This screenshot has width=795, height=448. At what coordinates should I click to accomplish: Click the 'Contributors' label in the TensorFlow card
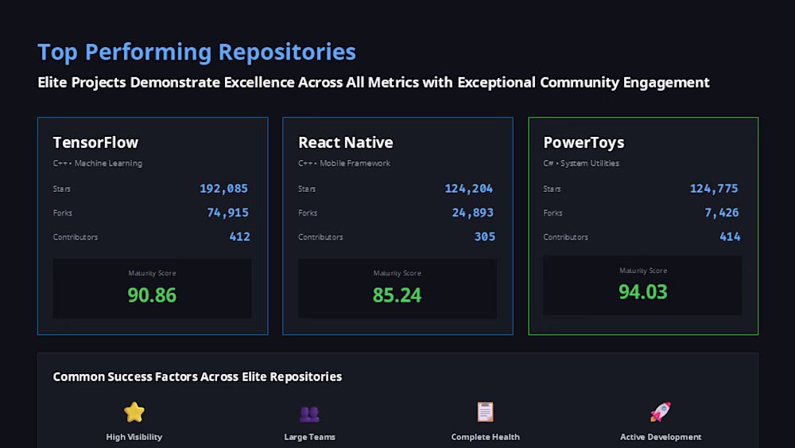pyautogui.click(x=75, y=237)
